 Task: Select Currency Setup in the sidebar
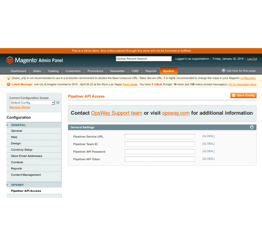pyautogui.click(x=34, y=150)
